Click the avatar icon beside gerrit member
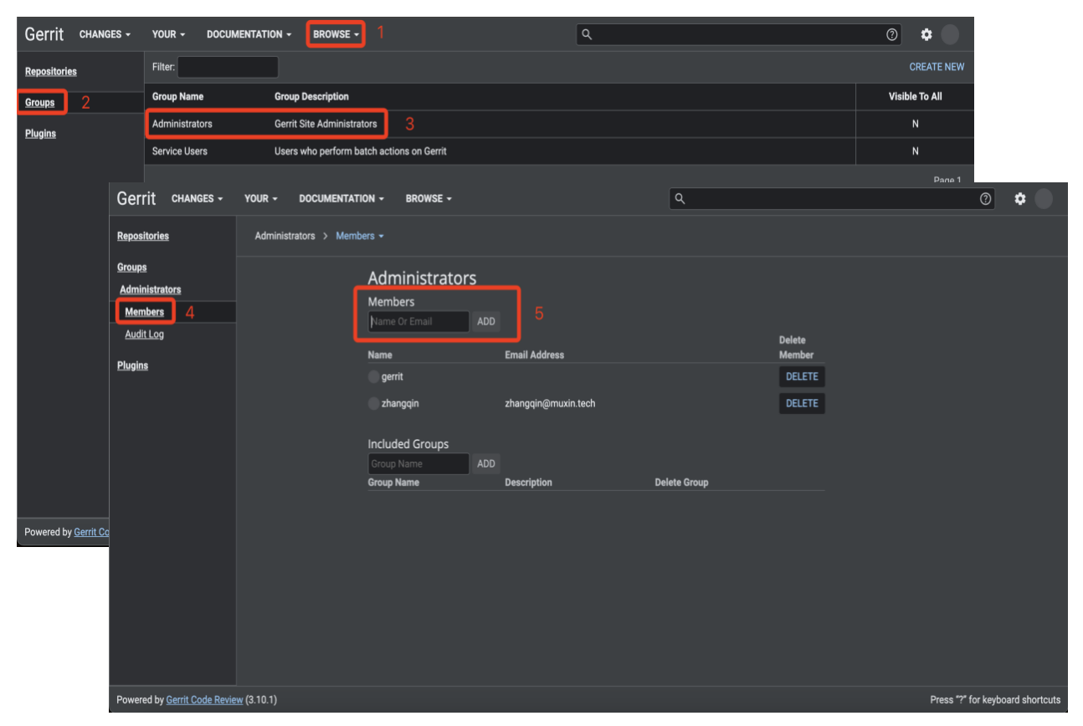 tap(373, 376)
